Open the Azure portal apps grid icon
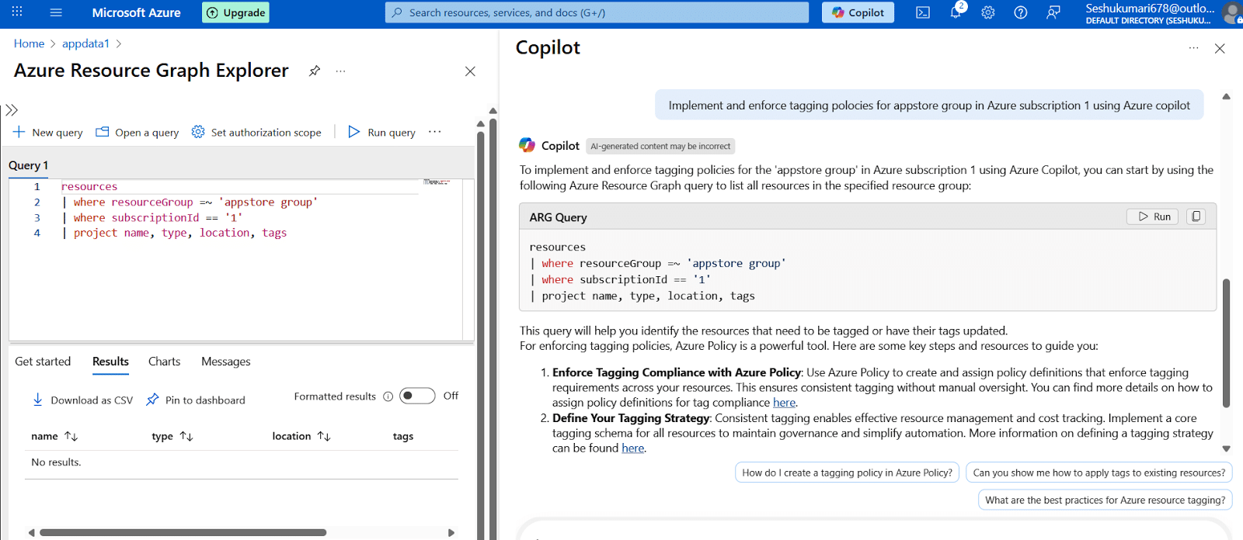The width and height of the screenshot is (1243, 540). [17, 12]
